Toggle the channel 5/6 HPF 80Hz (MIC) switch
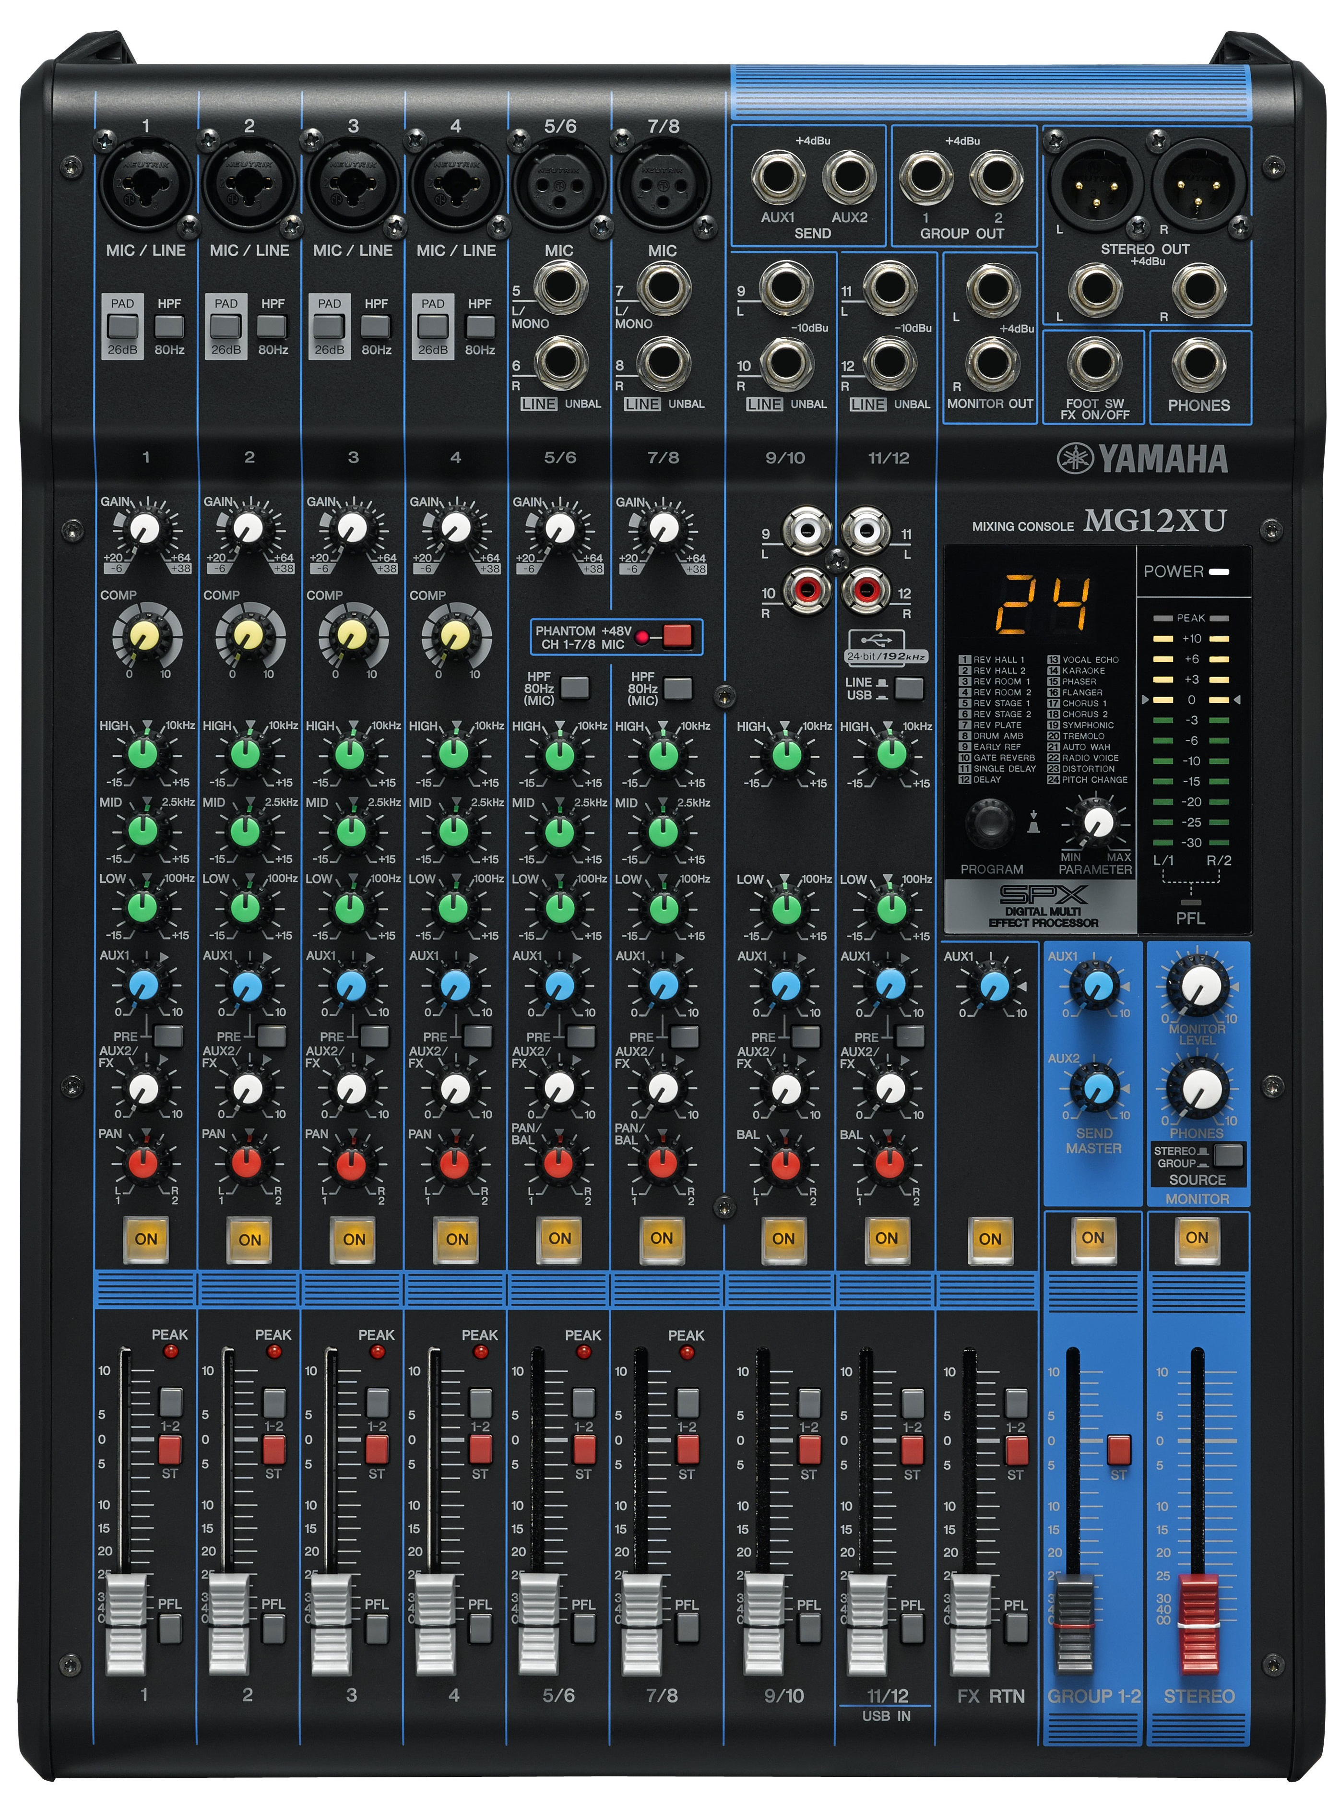The height and width of the screenshot is (1797, 1340). point(574,688)
